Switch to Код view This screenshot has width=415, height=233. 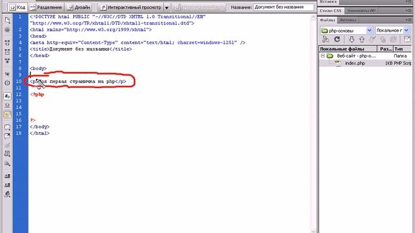coord(18,7)
